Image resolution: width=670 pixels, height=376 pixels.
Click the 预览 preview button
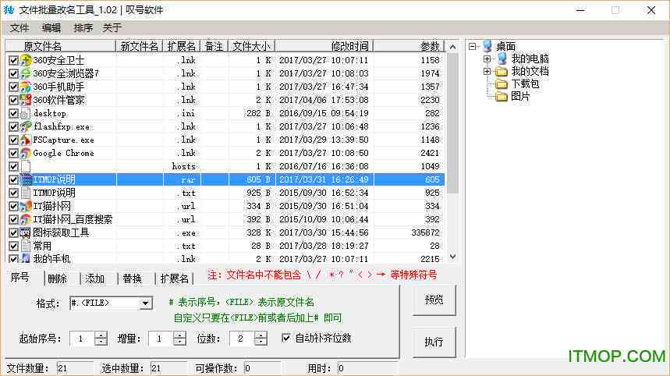[x=434, y=300]
